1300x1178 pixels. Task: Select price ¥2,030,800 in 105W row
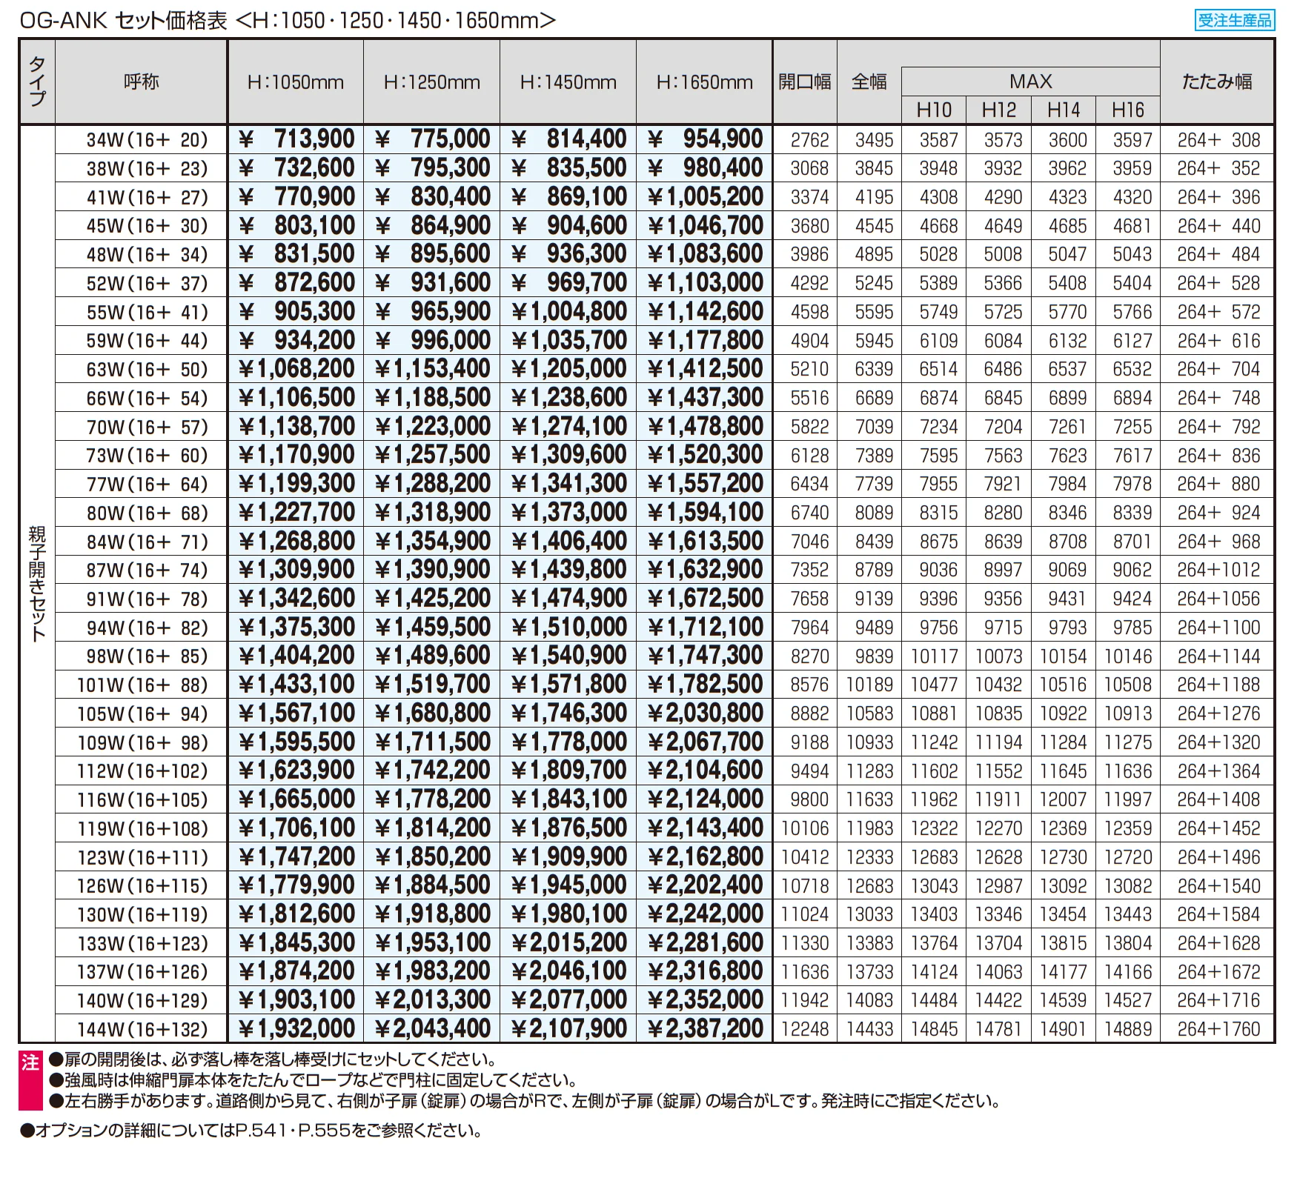pyautogui.click(x=705, y=713)
